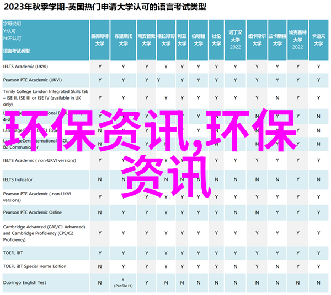Click the 埃克塞特大学 2022 column header
This screenshot has width=331, height=295.
click(298, 40)
